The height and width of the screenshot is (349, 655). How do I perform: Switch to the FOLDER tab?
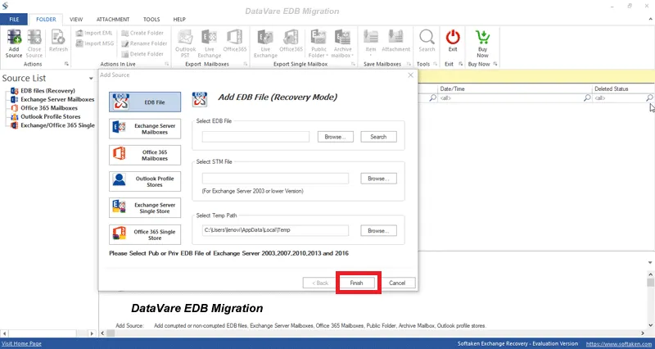(46, 19)
